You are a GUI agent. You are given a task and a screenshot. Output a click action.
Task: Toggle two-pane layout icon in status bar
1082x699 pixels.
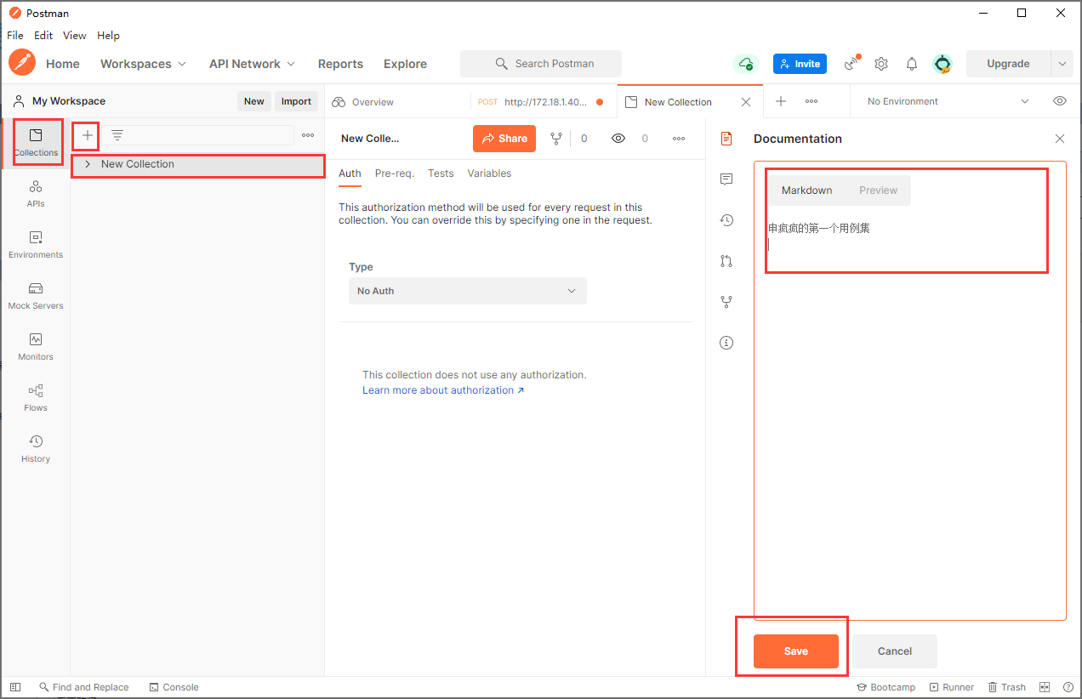click(x=1045, y=687)
